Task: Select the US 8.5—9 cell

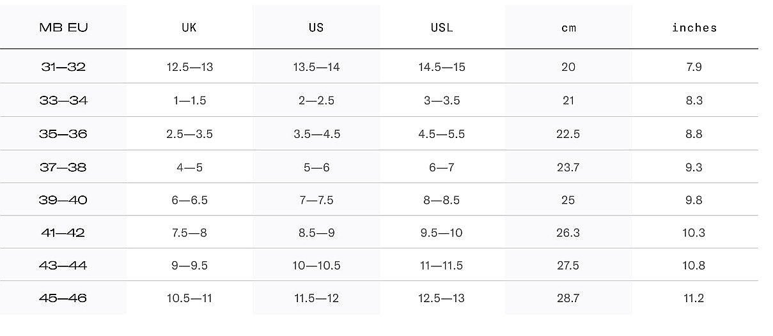Action: (x=316, y=233)
